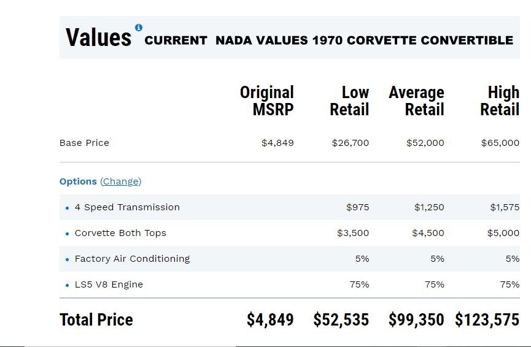The image size is (531, 347).
Task: Click the Average Retail column header
Action: pos(417,101)
